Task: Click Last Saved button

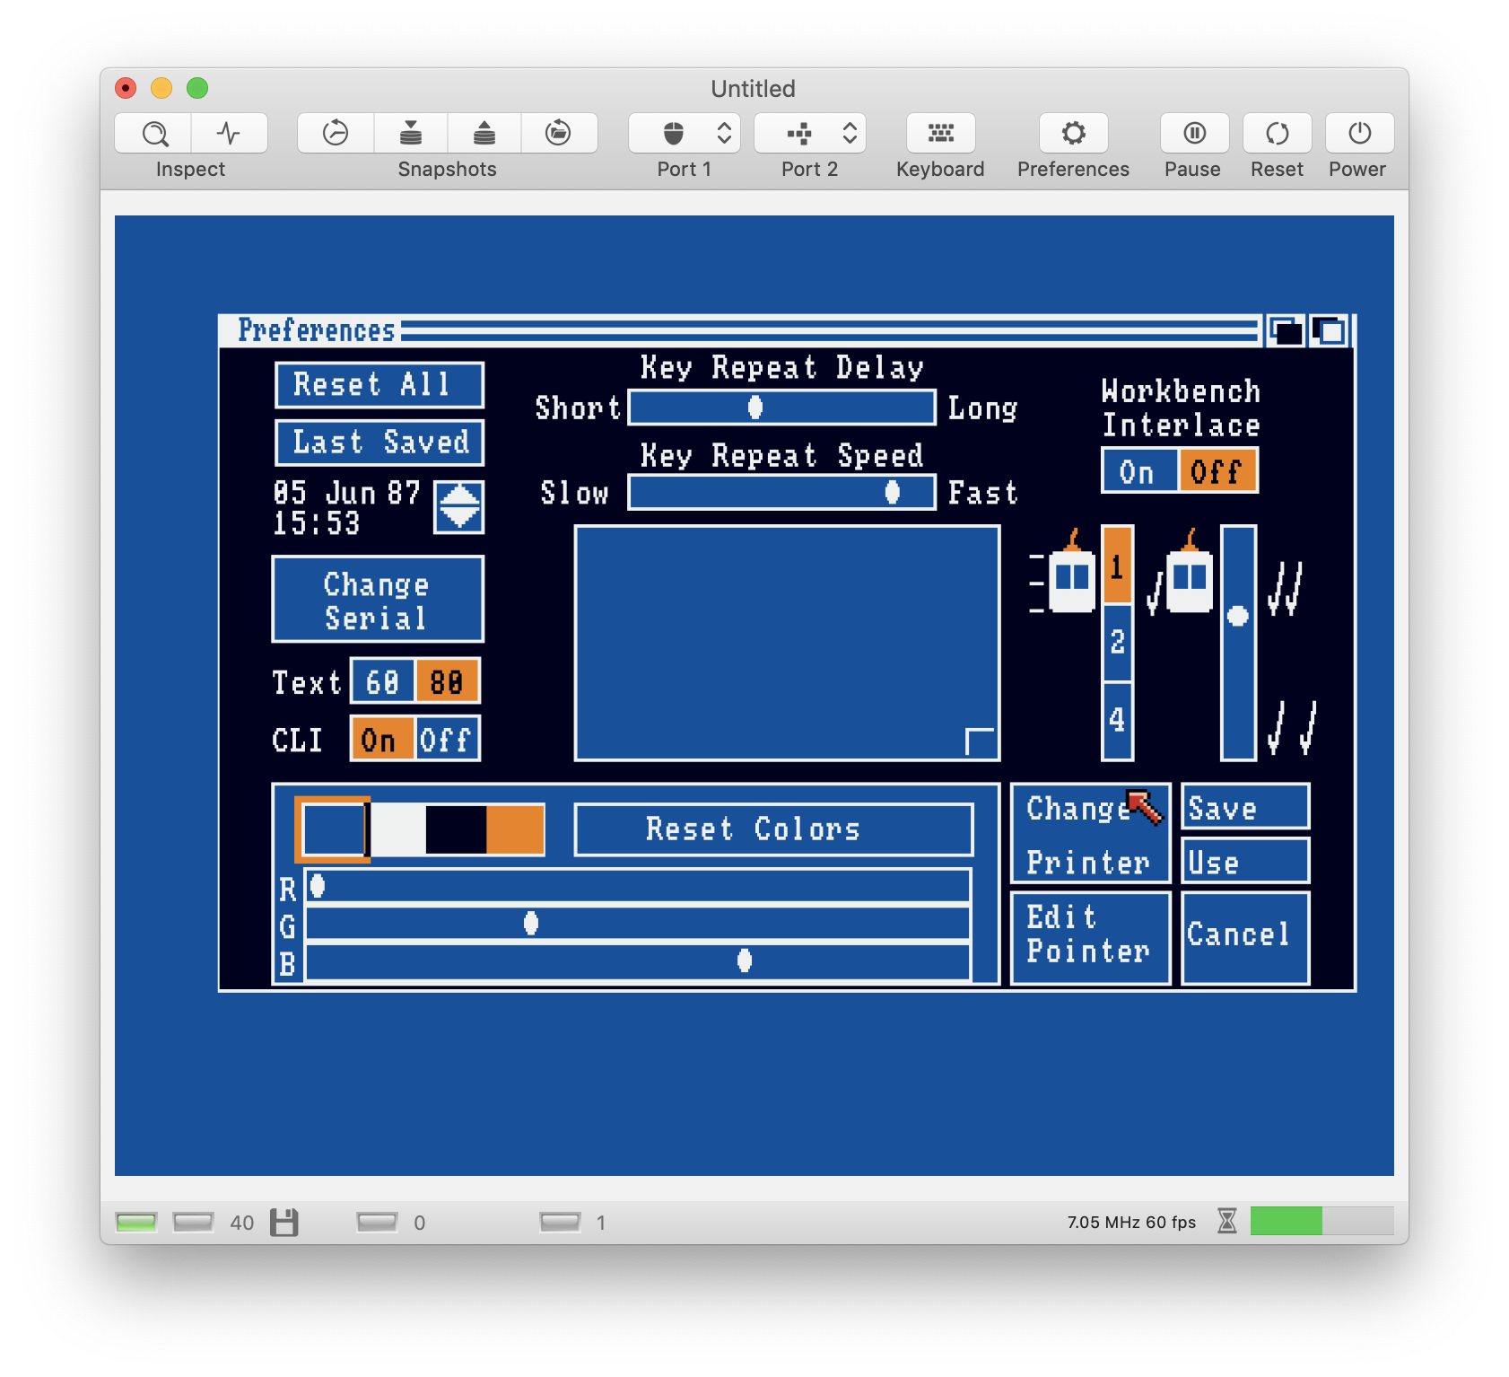Action: point(379,443)
